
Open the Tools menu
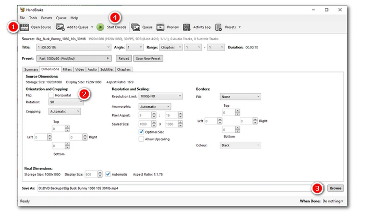click(x=33, y=18)
